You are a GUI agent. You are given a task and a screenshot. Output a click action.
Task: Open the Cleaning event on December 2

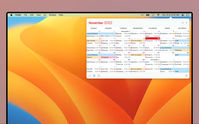[167, 64]
